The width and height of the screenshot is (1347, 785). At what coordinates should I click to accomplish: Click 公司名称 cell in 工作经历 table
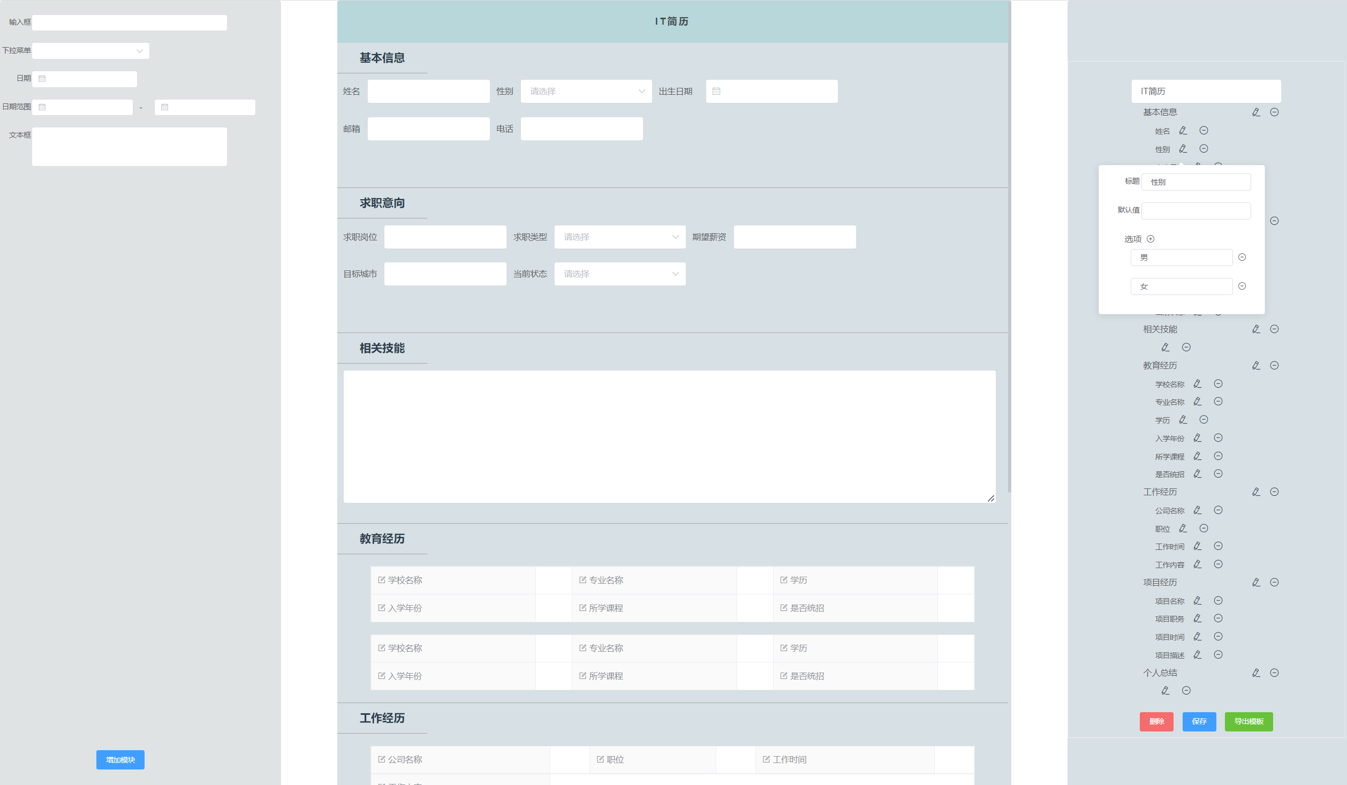[460, 759]
